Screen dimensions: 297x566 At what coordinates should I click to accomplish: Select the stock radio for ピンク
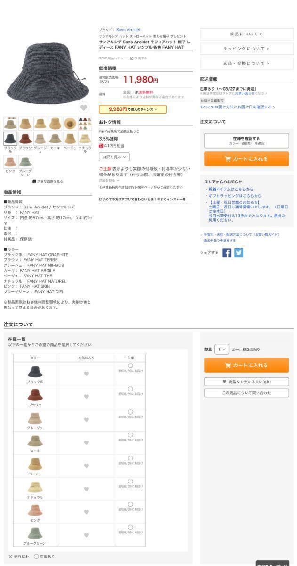tap(130, 504)
